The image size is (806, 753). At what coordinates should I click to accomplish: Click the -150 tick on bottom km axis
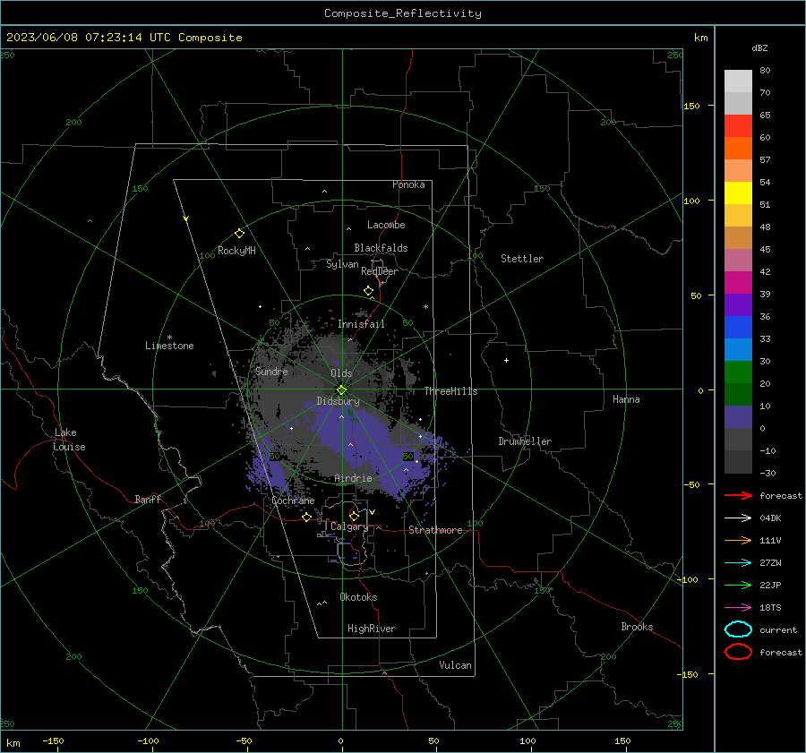click(53, 740)
